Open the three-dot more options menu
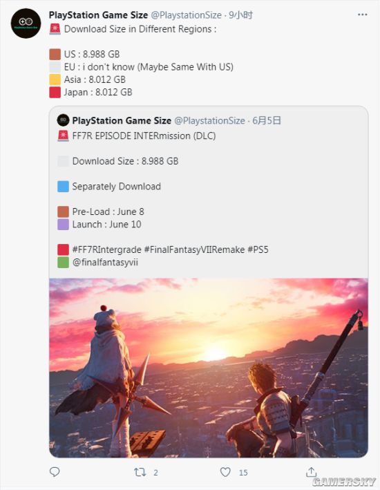 tap(362, 15)
